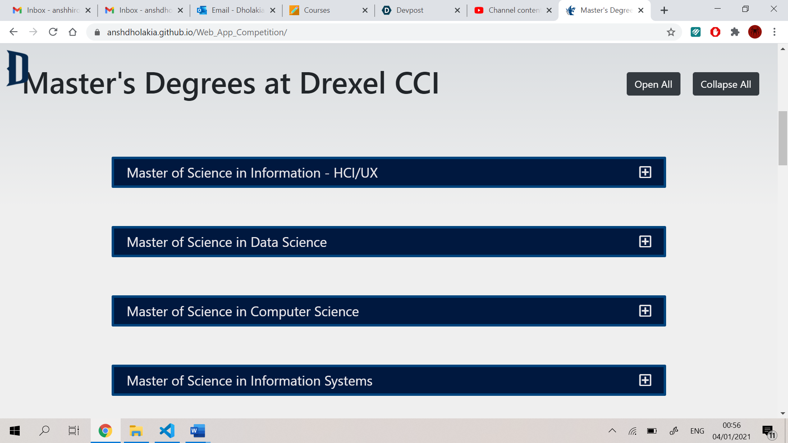Expand Master of Science in Computer Science
Image resolution: width=788 pixels, height=443 pixels.
click(x=645, y=311)
